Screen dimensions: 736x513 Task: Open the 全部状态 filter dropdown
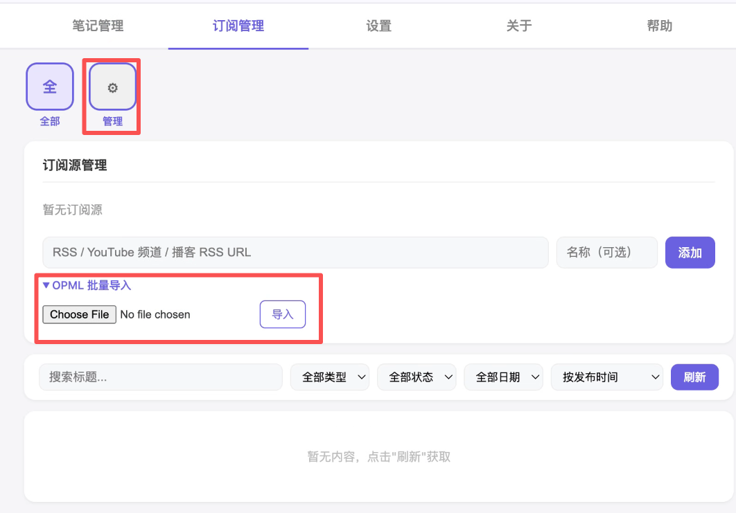pyautogui.click(x=417, y=377)
